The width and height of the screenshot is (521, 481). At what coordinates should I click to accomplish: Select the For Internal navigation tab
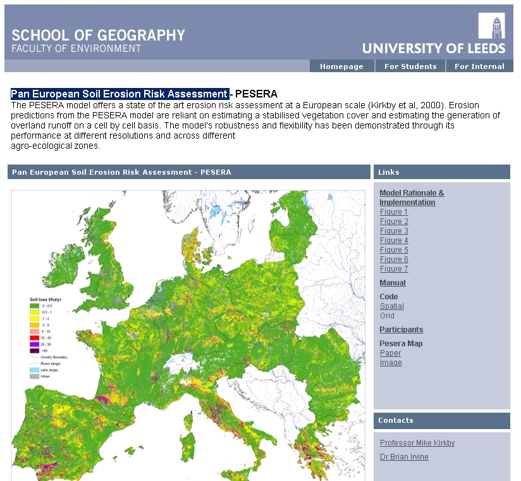click(479, 66)
